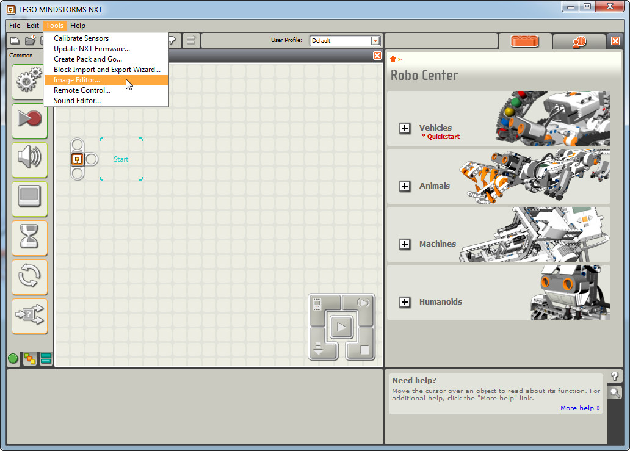Follow the More help link
The image size is (630, 451).
[580, 408]
